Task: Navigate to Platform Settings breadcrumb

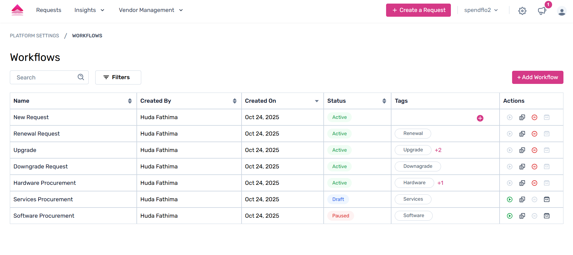Action: [35, 36]
